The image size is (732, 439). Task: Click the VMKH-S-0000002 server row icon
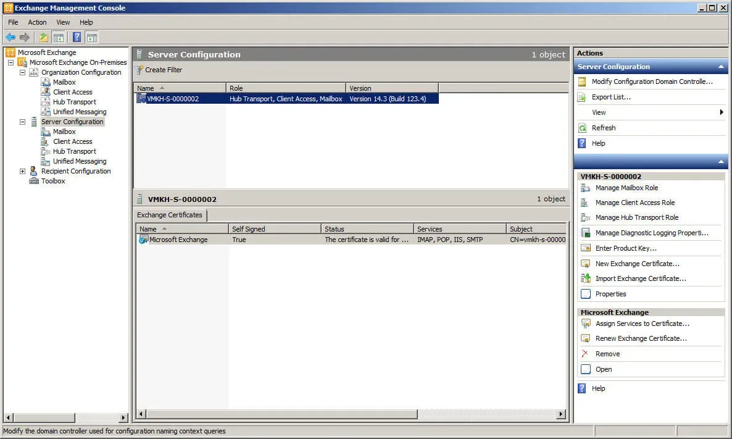click(141, 99)
